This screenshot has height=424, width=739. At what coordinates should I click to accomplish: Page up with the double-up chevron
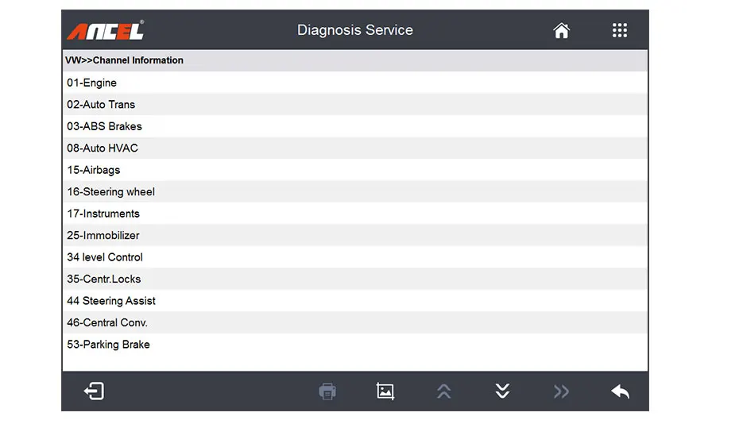[x=444, y=391]
